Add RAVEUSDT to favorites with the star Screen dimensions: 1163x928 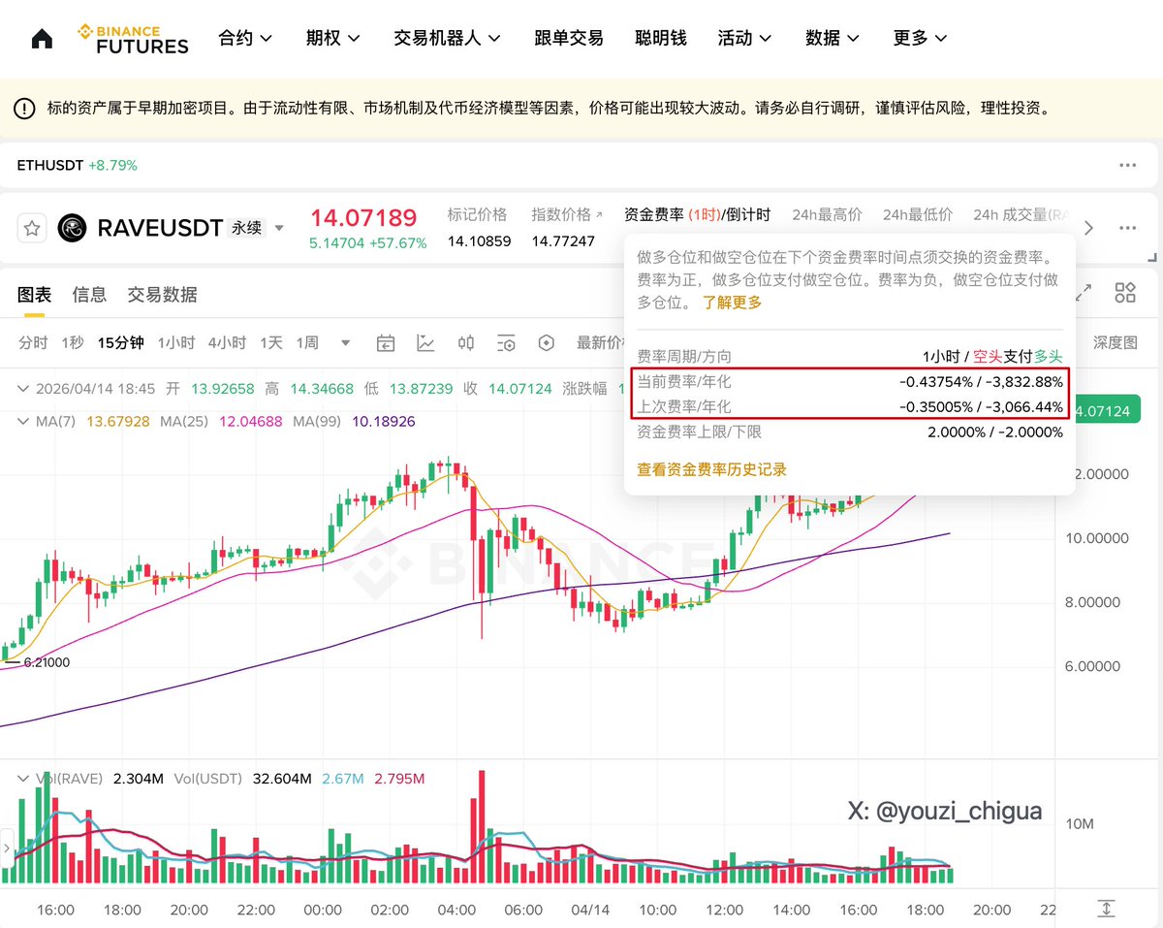click(x=32, y=229)
